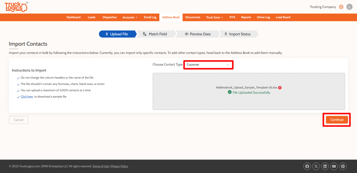The image size is (357, 173).
Task: Open Terms of Use link
Action: [x=101, y=166]
